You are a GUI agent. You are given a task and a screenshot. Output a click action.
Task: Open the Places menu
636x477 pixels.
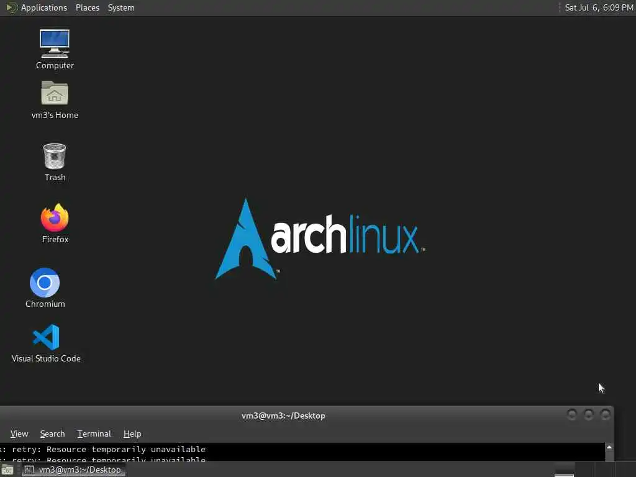pos(87,7)
